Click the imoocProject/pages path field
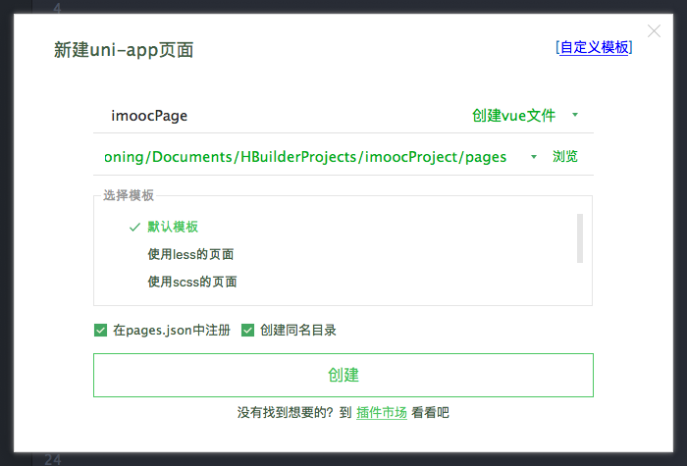687x466 pixels. (304, 157)
